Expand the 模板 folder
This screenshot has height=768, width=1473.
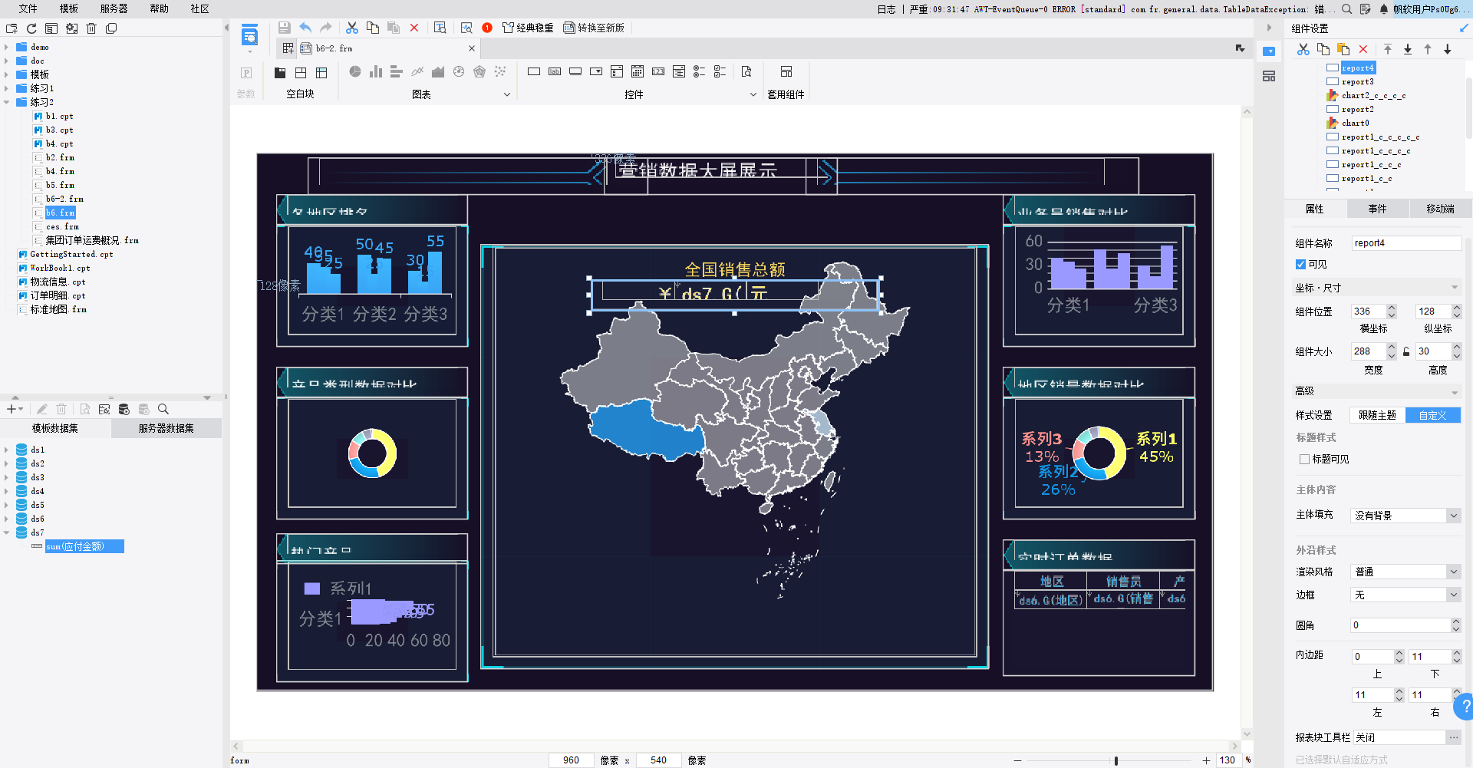pos(6,74)
